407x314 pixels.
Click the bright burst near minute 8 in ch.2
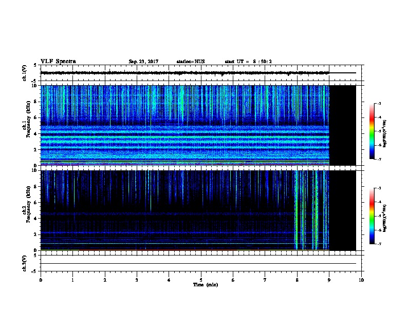coord(297,210)
